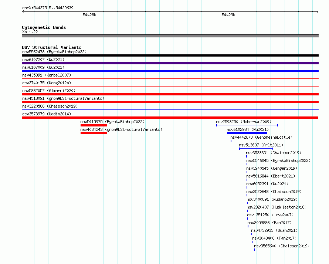Click the short red bar of nsv4034243
Screen dimensions: 329x264
[x=94, y=133]
